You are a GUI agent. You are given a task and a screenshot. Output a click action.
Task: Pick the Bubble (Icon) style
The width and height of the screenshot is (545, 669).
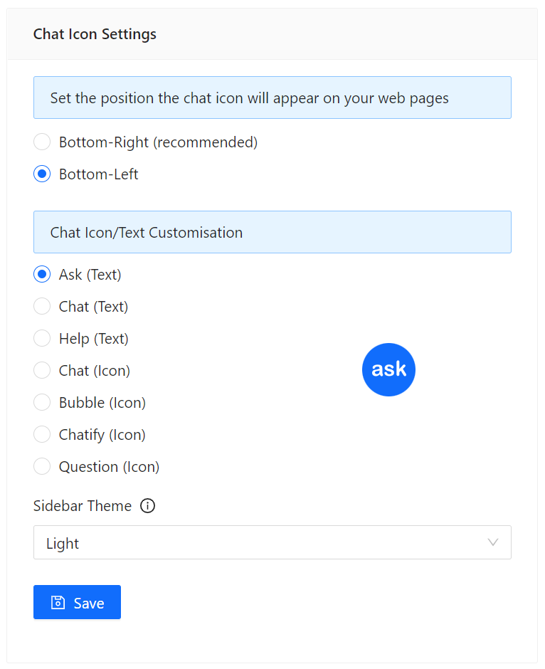click(42, 403)
